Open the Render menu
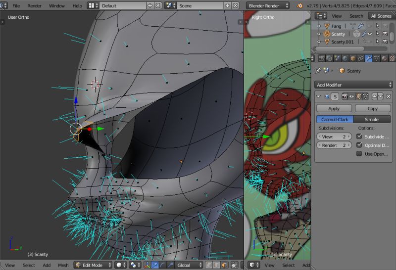396x270 pixels. (34, 5)
